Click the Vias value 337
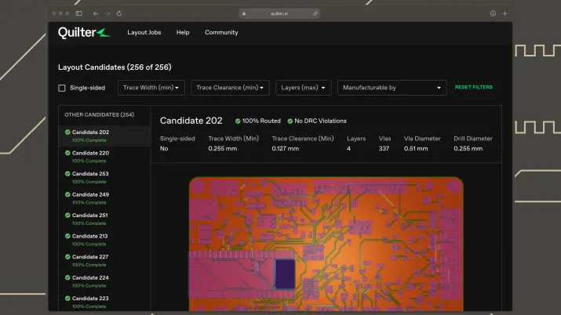This screenshot has height=315, width=561. pyautogui.click(x=384, y=149)
